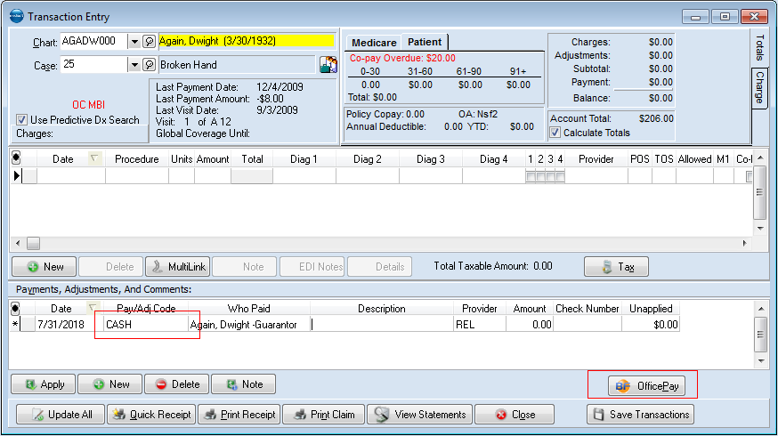Toggle diagnosis pointer 4 checkbox
Viewport: 778px width, 436px height.
(x=560, y=176)
